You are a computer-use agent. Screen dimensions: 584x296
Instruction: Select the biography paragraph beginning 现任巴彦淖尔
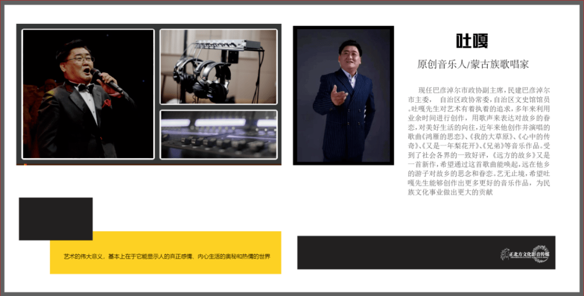coord(479,142)
